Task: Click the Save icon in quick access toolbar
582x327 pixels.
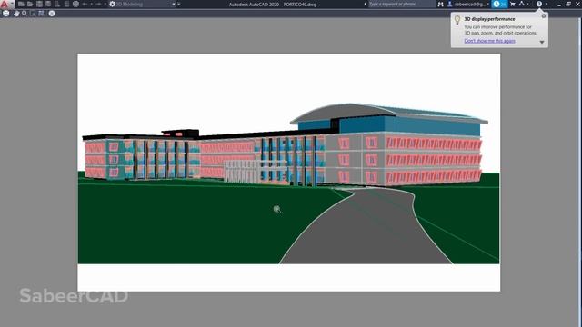Action: (x=39, y=4)
